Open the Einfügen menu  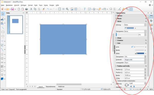24,5
